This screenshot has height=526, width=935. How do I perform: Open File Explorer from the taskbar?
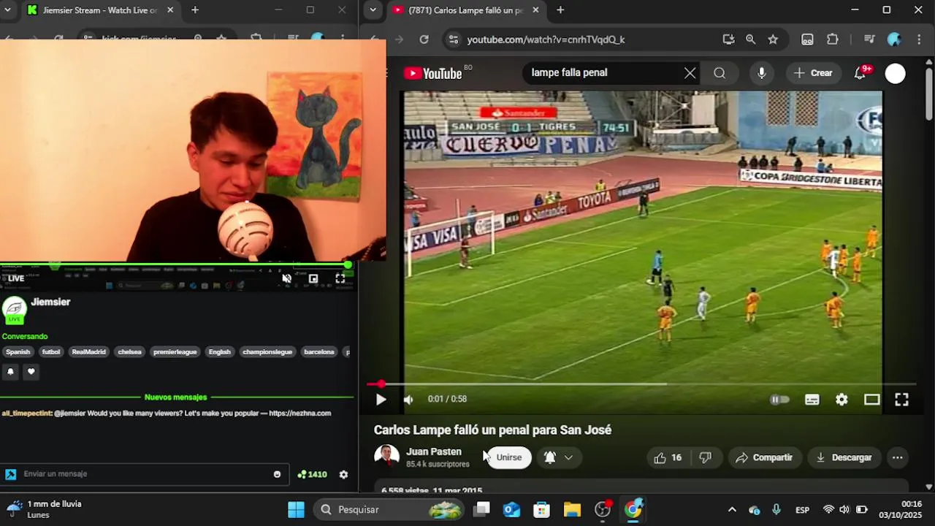(572, 509)
